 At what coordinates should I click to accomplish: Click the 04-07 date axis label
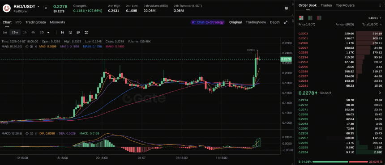(142, 158)
